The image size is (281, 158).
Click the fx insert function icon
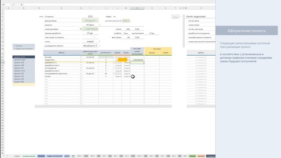[x=22, y=4]
